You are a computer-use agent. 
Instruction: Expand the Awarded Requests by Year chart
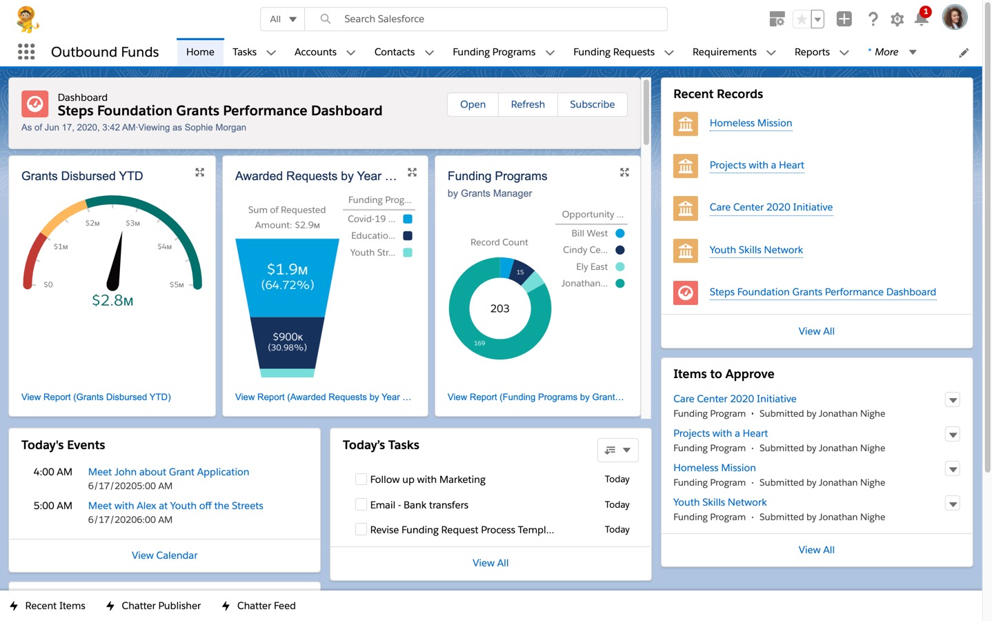coord(413,172)
